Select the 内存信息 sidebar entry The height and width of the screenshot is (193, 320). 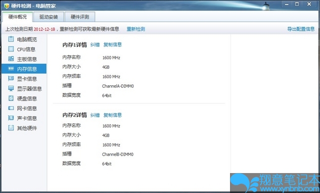(24, 69)
